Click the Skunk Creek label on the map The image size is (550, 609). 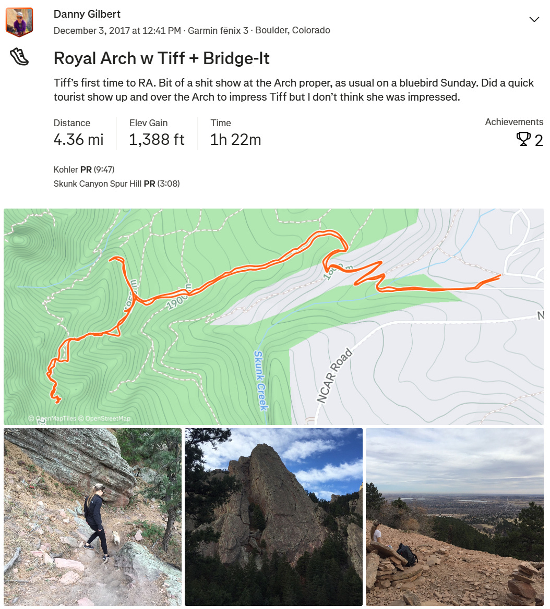[x=261, y=381]
